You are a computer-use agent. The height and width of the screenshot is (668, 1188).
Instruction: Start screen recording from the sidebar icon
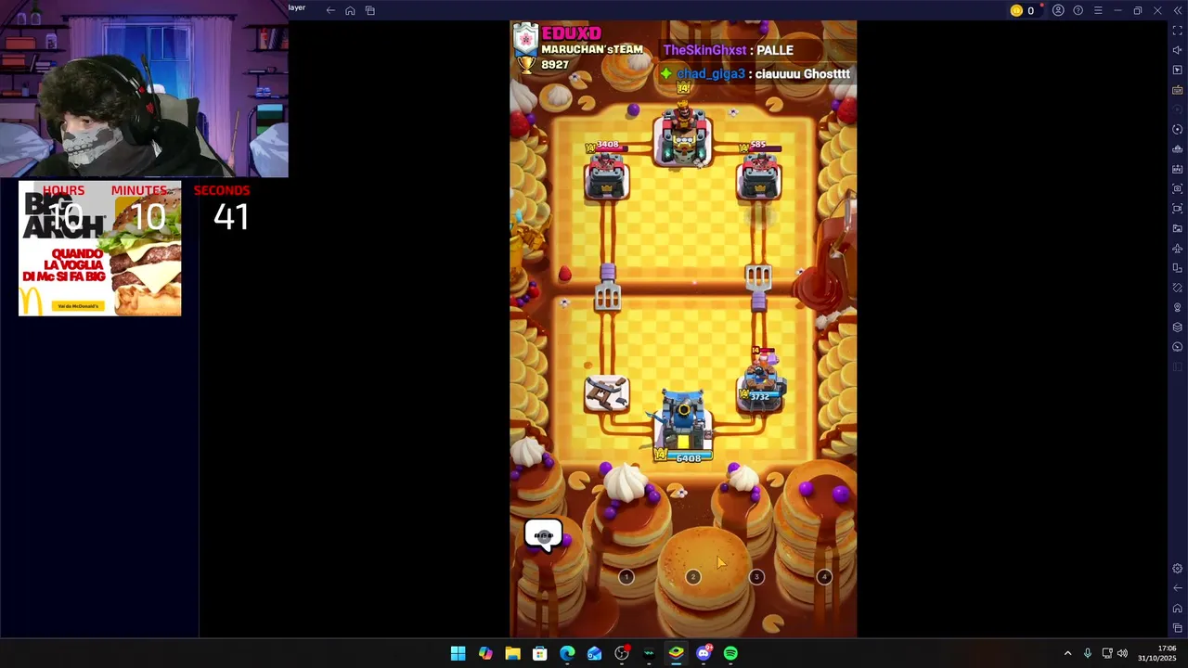[1177, 209]
